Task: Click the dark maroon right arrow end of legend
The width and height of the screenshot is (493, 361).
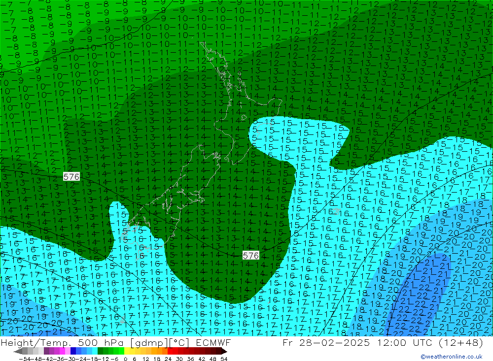Action: pos(224,351)
